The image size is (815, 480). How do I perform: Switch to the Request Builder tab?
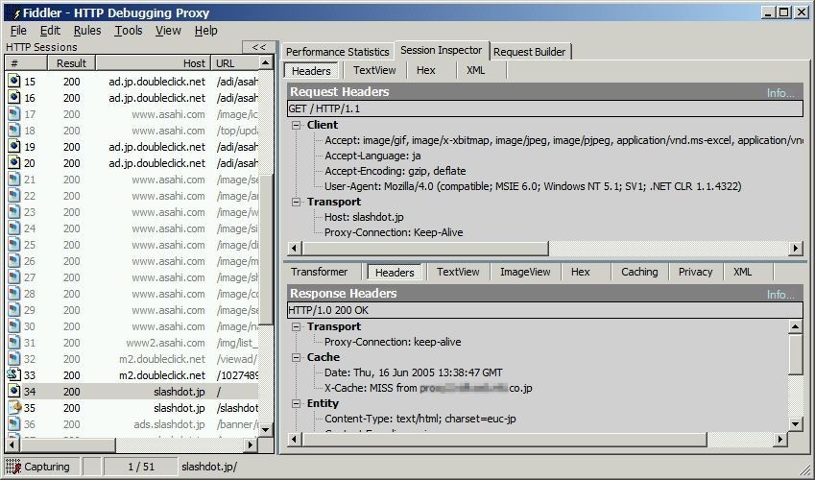pyautogui.click(x=530, y=52)
